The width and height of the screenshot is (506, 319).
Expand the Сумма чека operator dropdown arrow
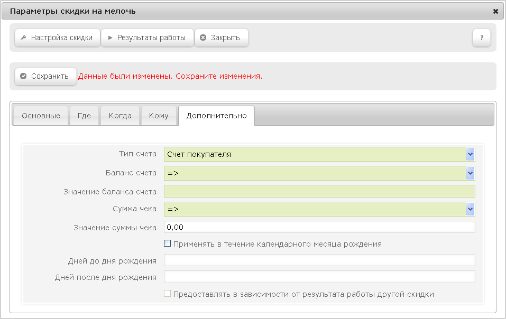point(470,209)
